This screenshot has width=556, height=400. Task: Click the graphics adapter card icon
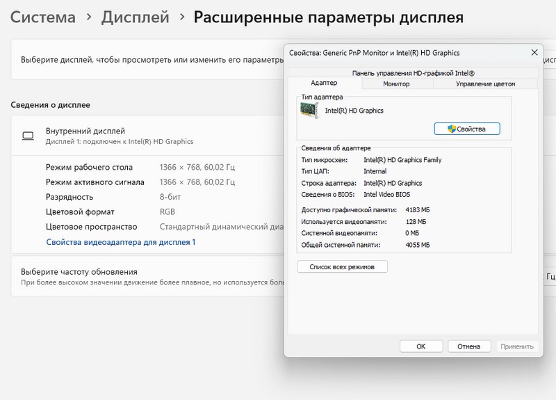coord(311,111)
